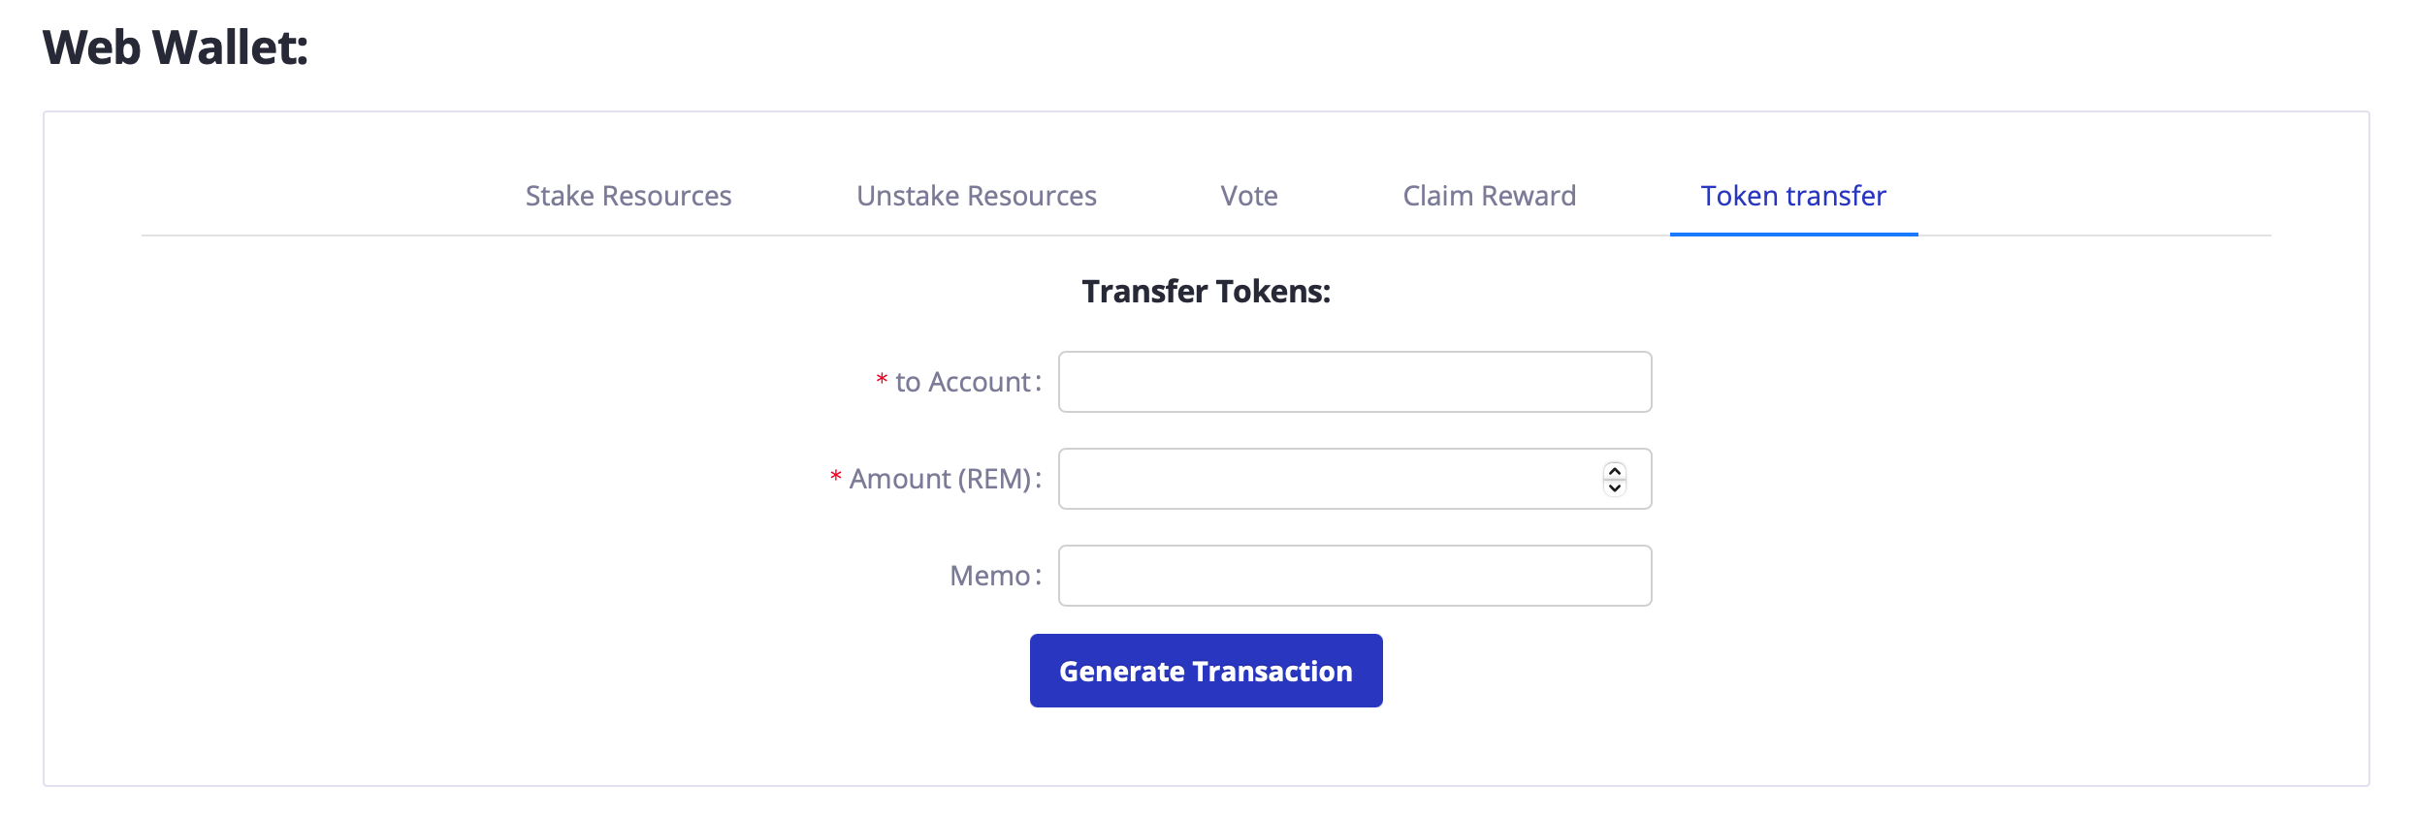Click the "Memo" label text

click(x=989, y=576)
